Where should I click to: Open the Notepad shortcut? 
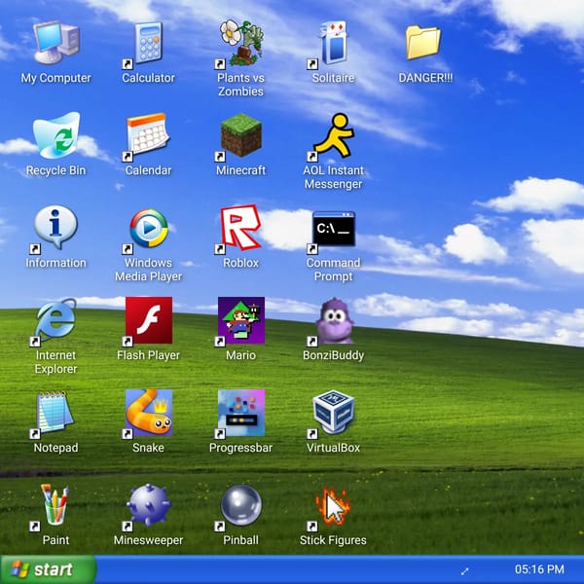(x=55, y=413)
